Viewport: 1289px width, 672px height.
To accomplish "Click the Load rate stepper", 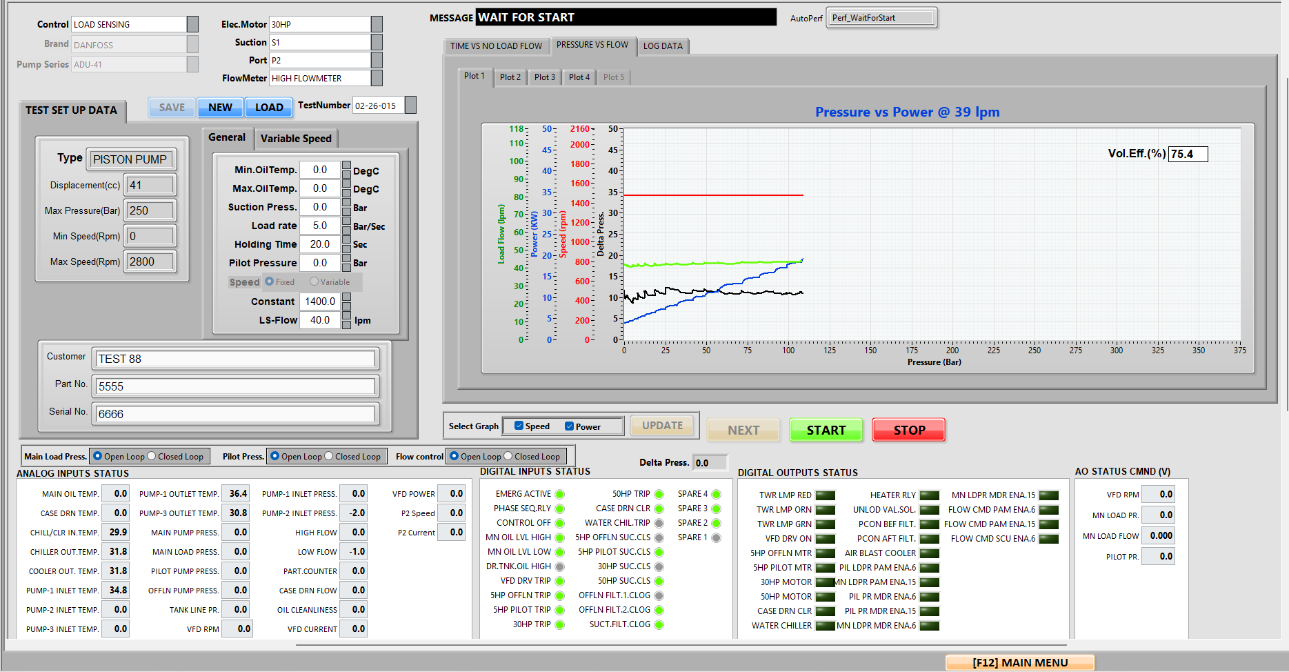I will (x=346, y=226).
